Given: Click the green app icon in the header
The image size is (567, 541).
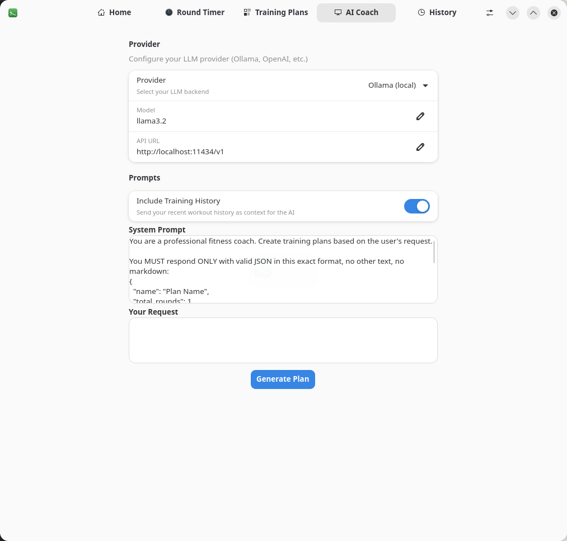Looking at the screenshot, I should click(13, 13).
